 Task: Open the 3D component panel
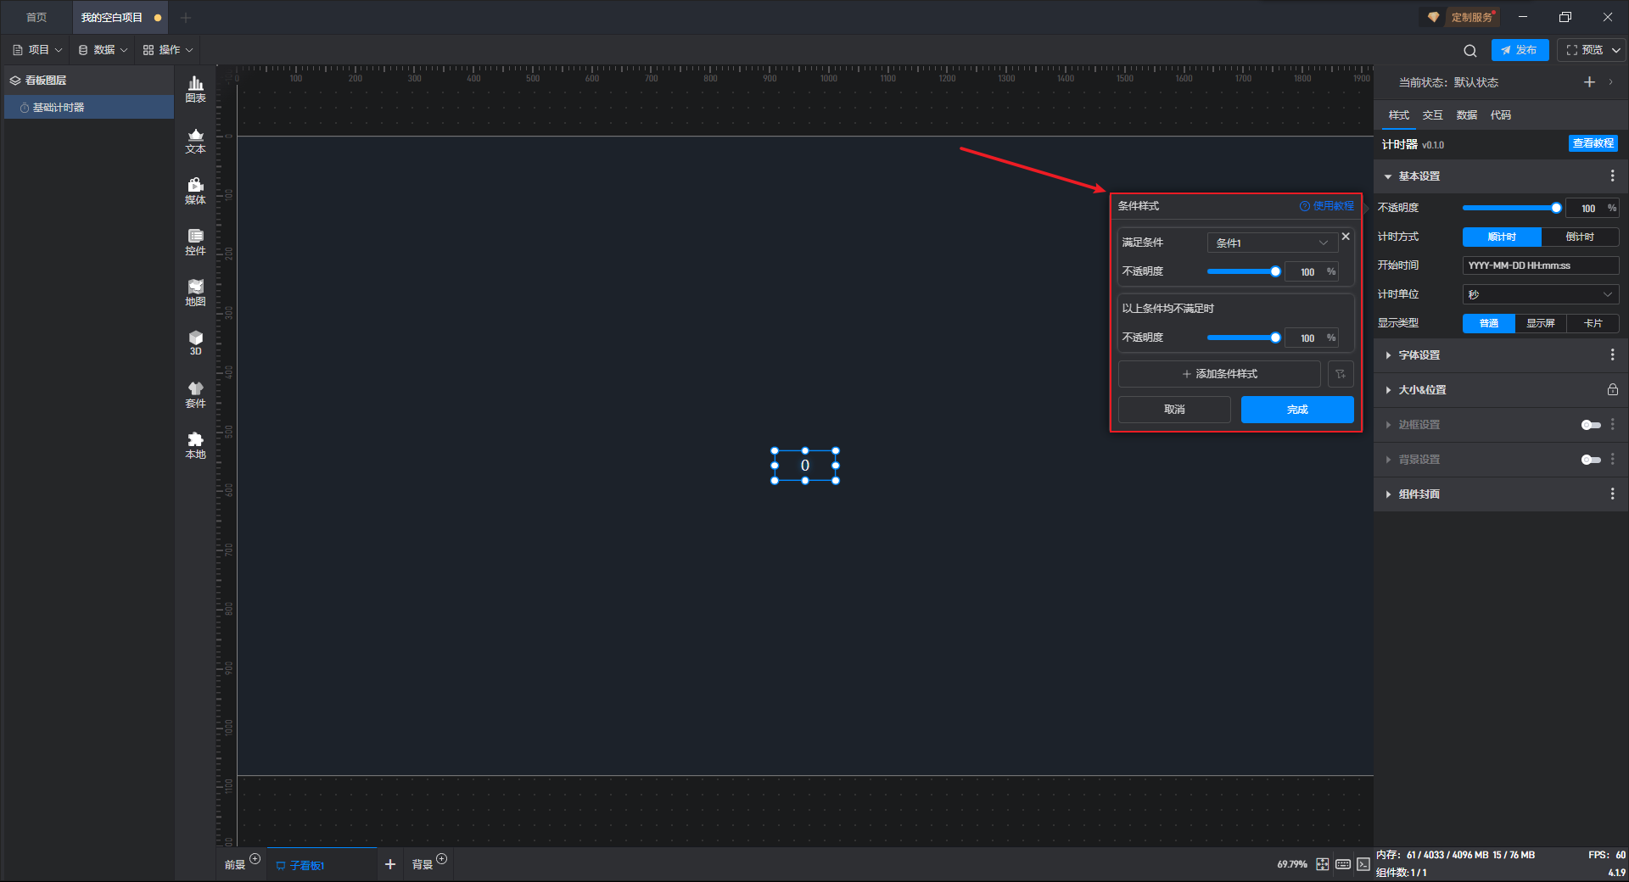tap(195, 343)
